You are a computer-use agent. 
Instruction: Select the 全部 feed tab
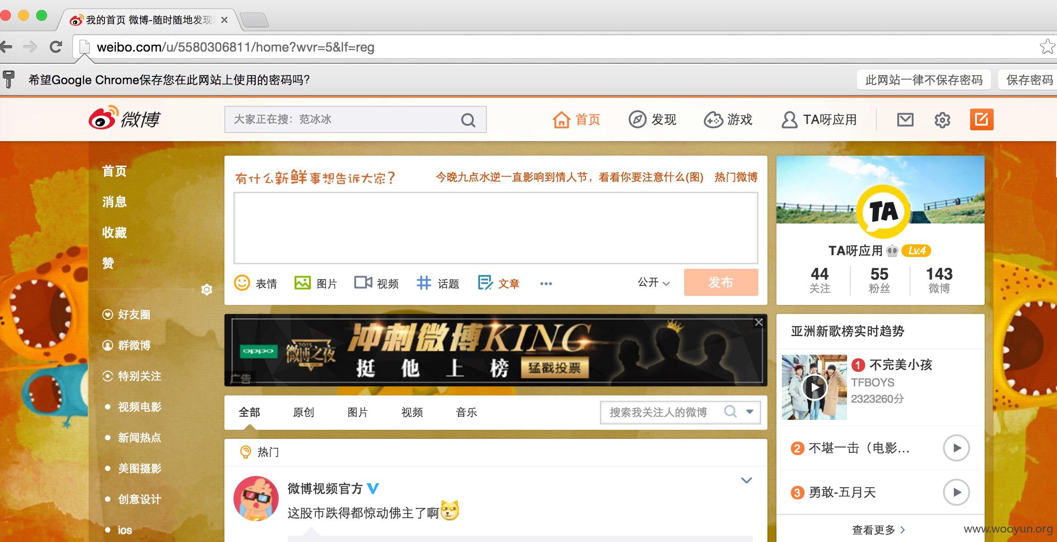coord(249,412)
